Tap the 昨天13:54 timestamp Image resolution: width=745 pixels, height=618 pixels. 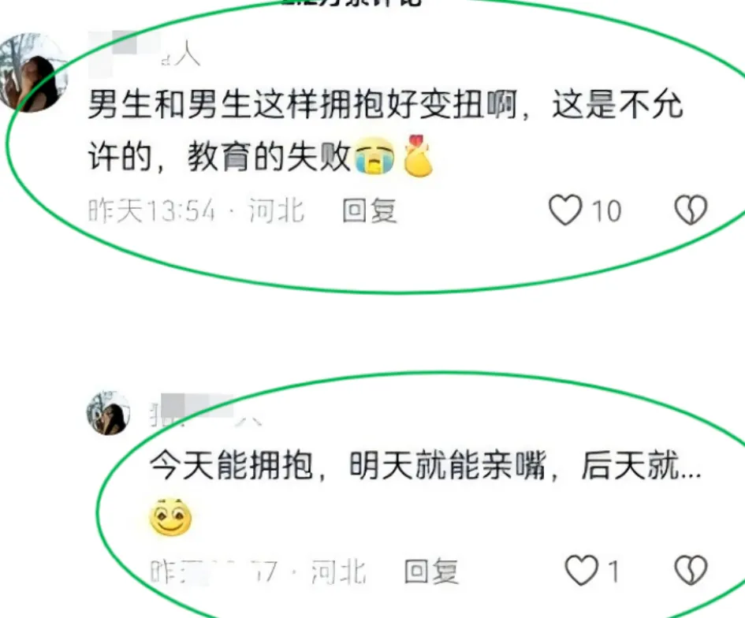tap(152, 210)
